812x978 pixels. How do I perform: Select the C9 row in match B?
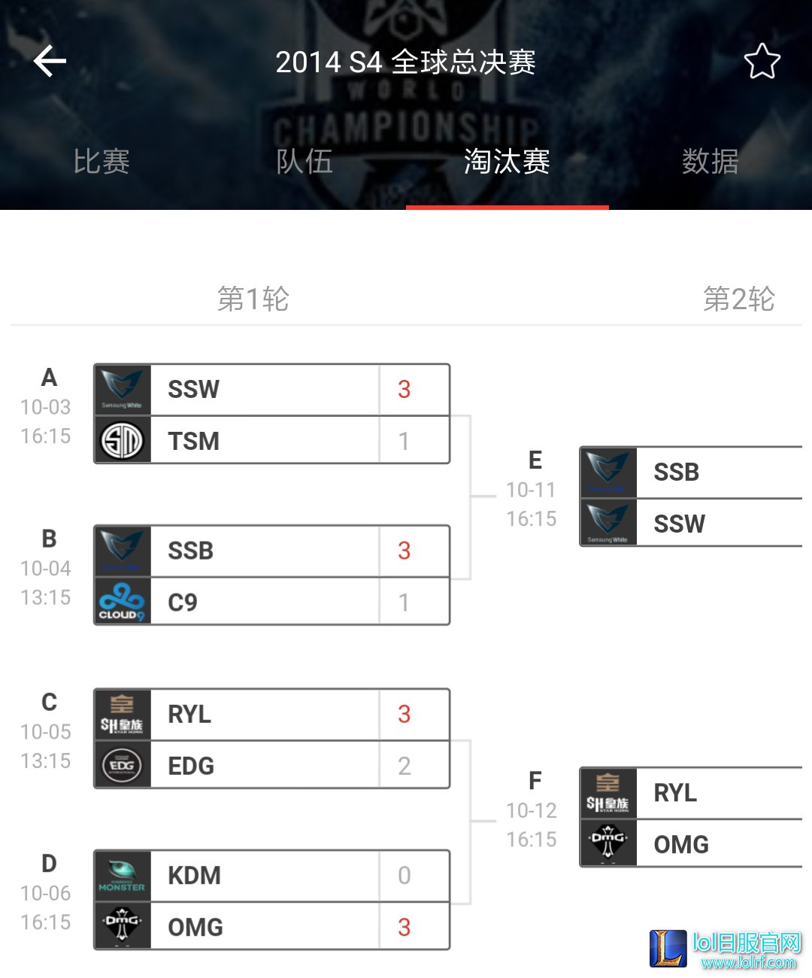tap(272, 602)
